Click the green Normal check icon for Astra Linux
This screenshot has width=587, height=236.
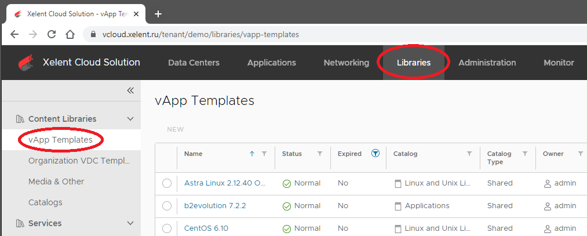[x=287, y=184]
